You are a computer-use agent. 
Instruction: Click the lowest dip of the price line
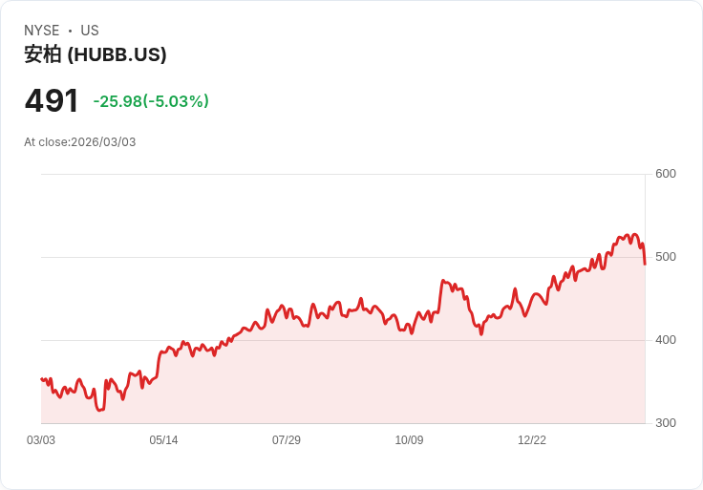click(97, 411)
